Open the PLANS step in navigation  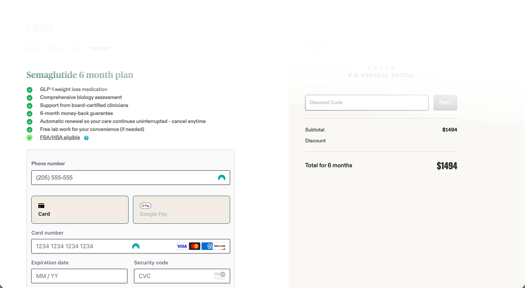click(x=77, y=48)
